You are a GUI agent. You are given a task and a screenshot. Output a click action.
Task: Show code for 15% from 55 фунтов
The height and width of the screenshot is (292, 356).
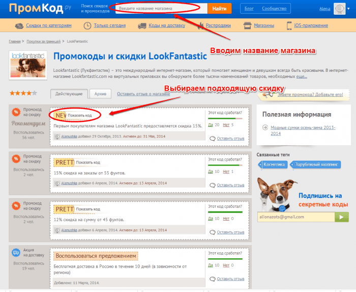point(88,163)
